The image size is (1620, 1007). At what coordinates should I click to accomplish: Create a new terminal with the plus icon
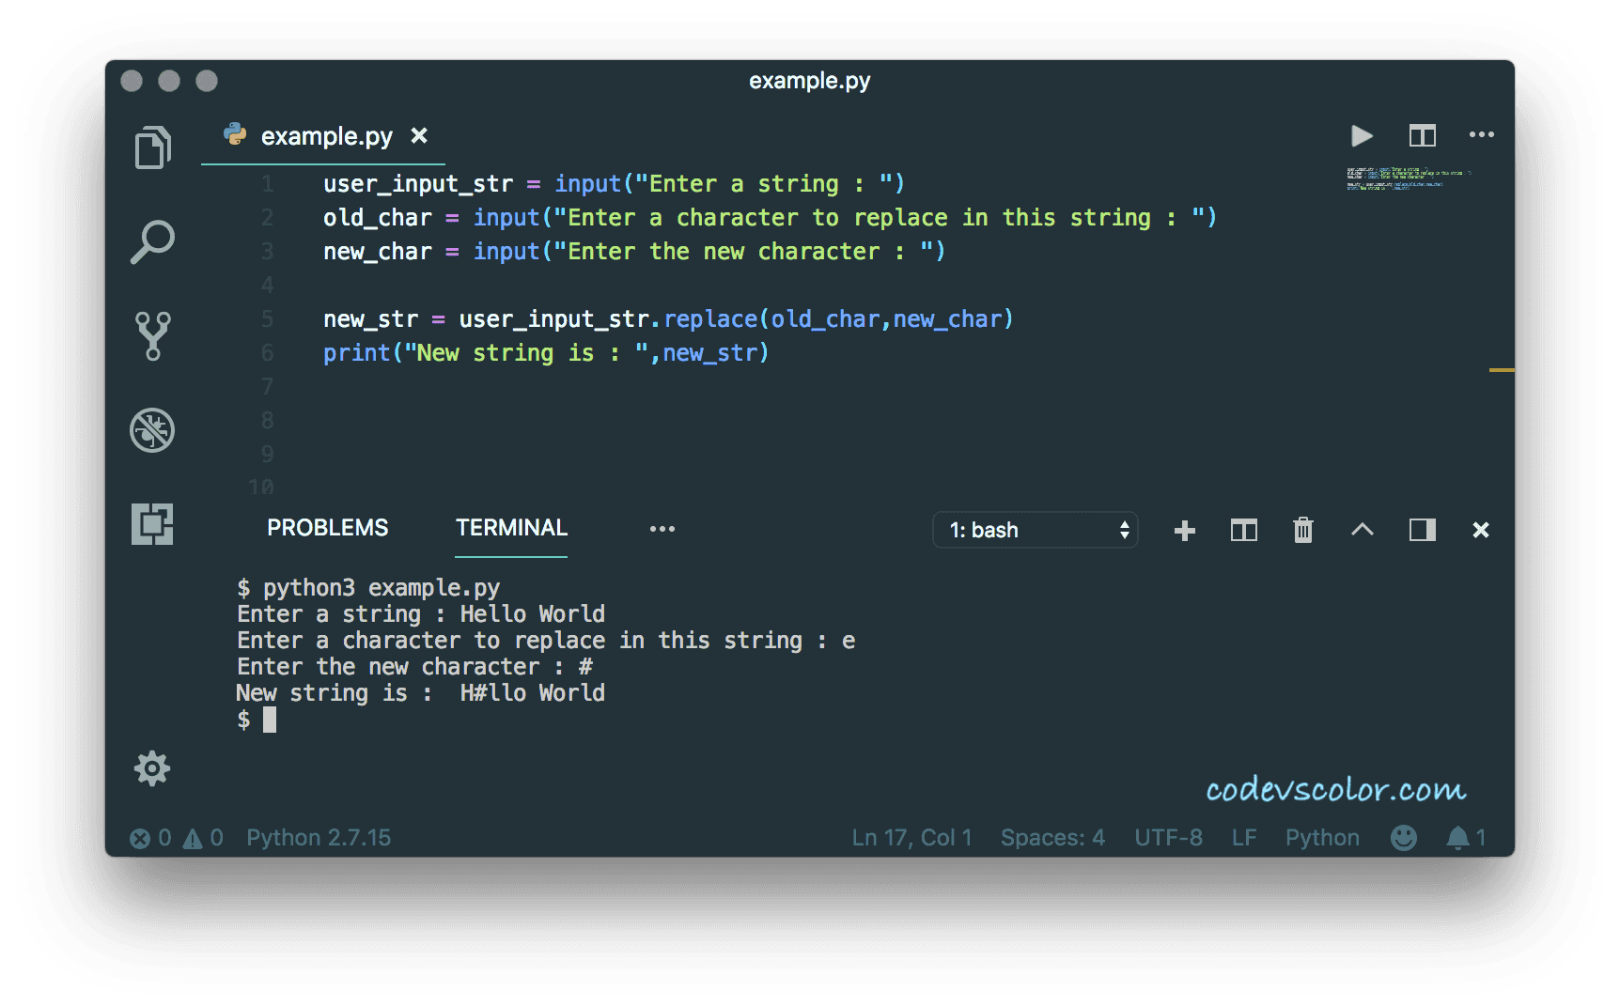coord(1185,531)
